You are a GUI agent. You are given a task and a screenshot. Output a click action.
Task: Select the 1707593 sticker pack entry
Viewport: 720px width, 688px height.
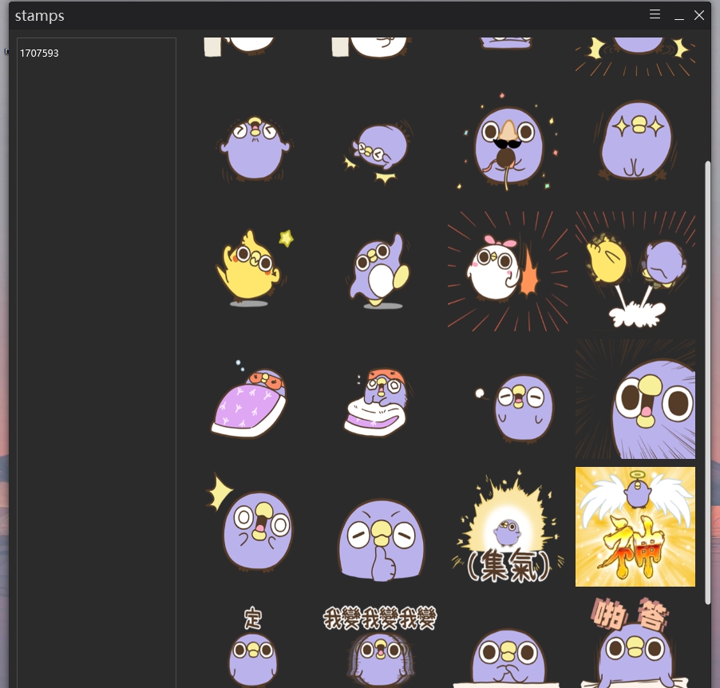pos(39,53)
